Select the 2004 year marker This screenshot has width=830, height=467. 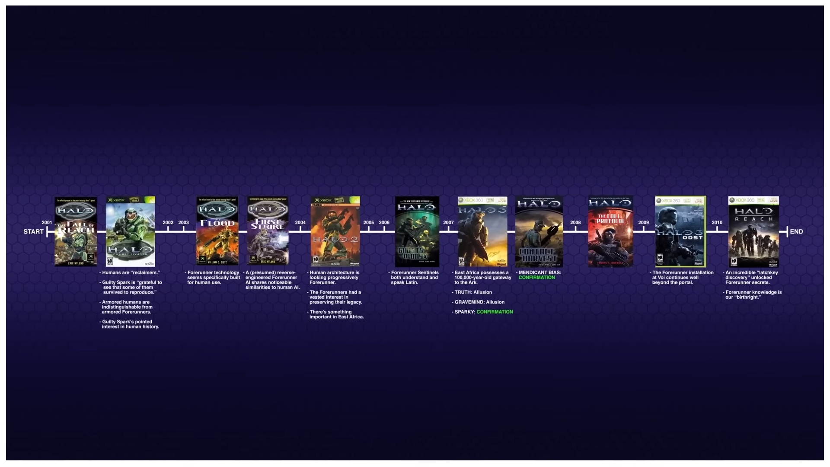click(x=300, y=223)
